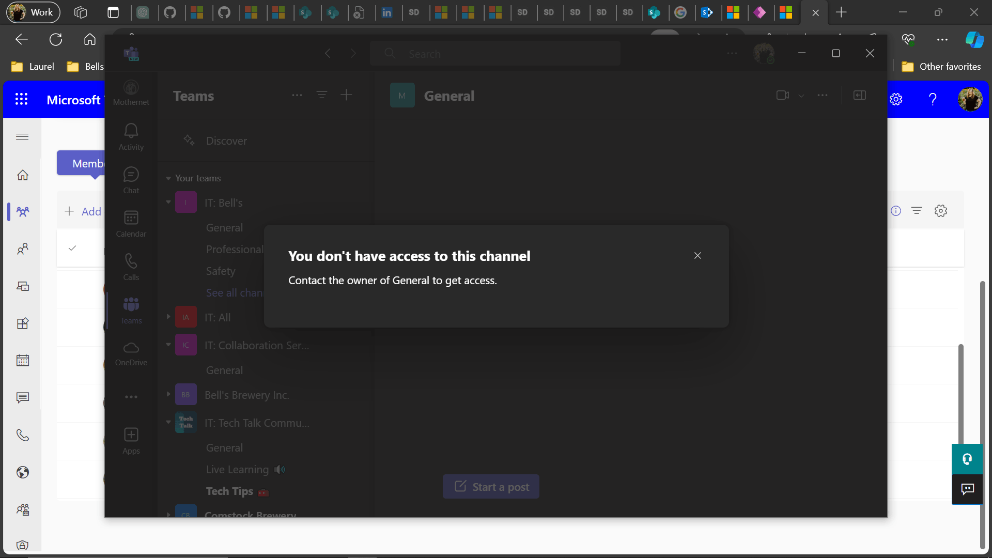The image size is (992, 558).
Task: Toggle the select-all checkmark in member list
Action: point(72,248)
